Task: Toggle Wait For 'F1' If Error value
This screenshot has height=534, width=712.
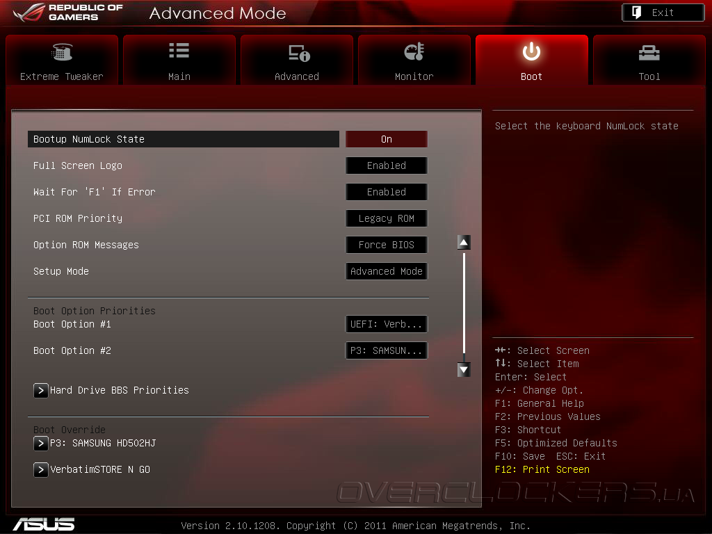Action: (387, 192)
